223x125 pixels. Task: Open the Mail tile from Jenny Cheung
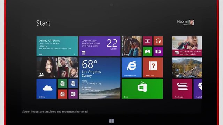point(57,46)
